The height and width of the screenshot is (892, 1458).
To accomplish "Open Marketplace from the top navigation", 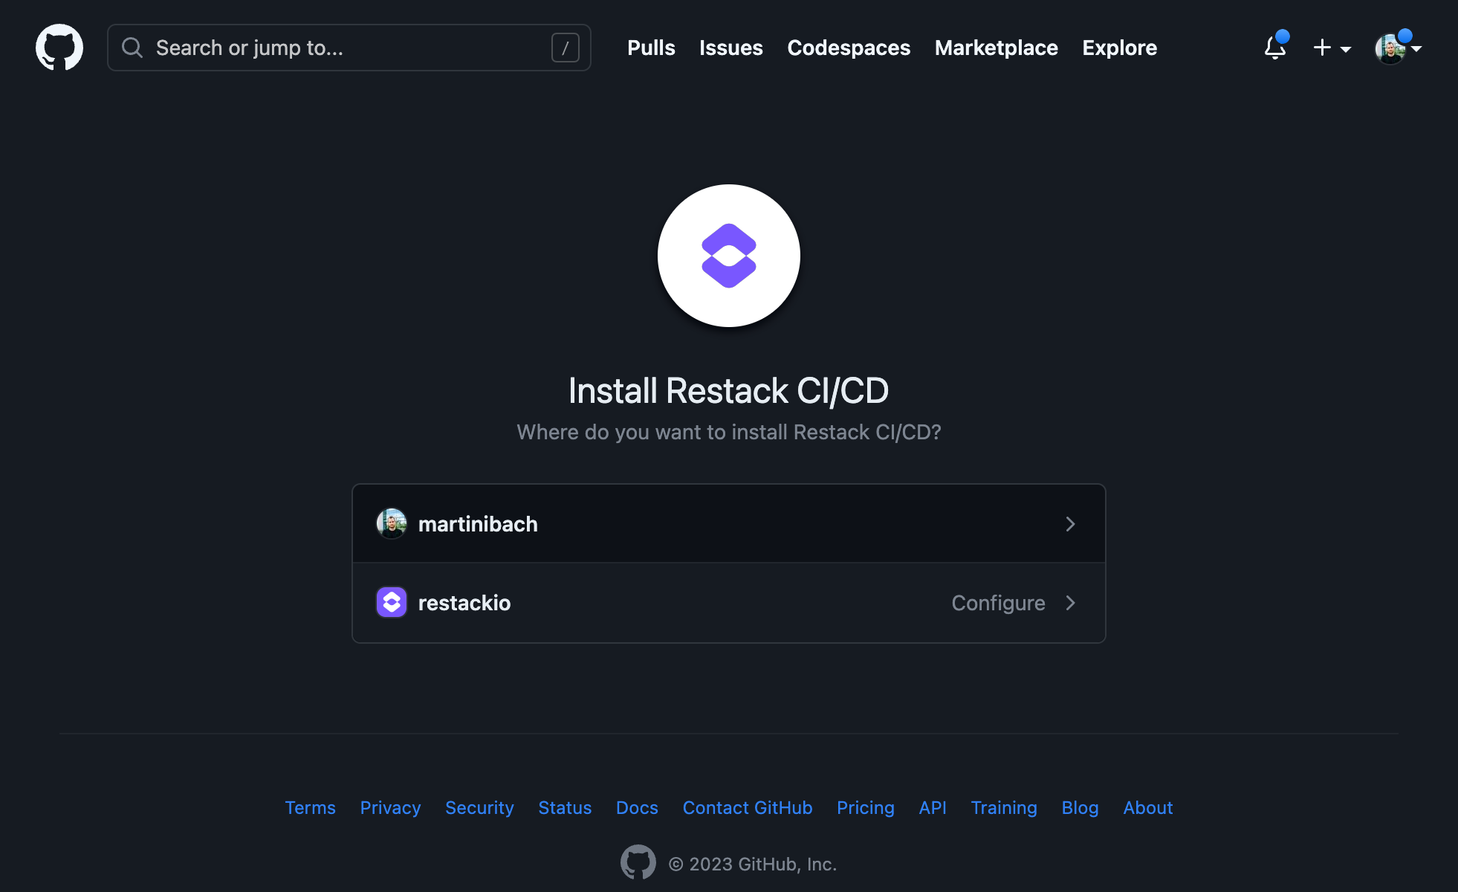I will pyautogui.click(x=996, y=48).
